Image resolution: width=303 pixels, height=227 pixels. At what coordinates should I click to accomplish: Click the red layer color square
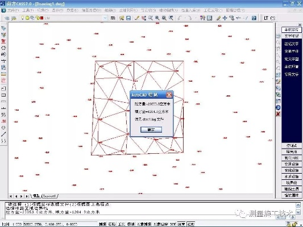tap(41, 18)
